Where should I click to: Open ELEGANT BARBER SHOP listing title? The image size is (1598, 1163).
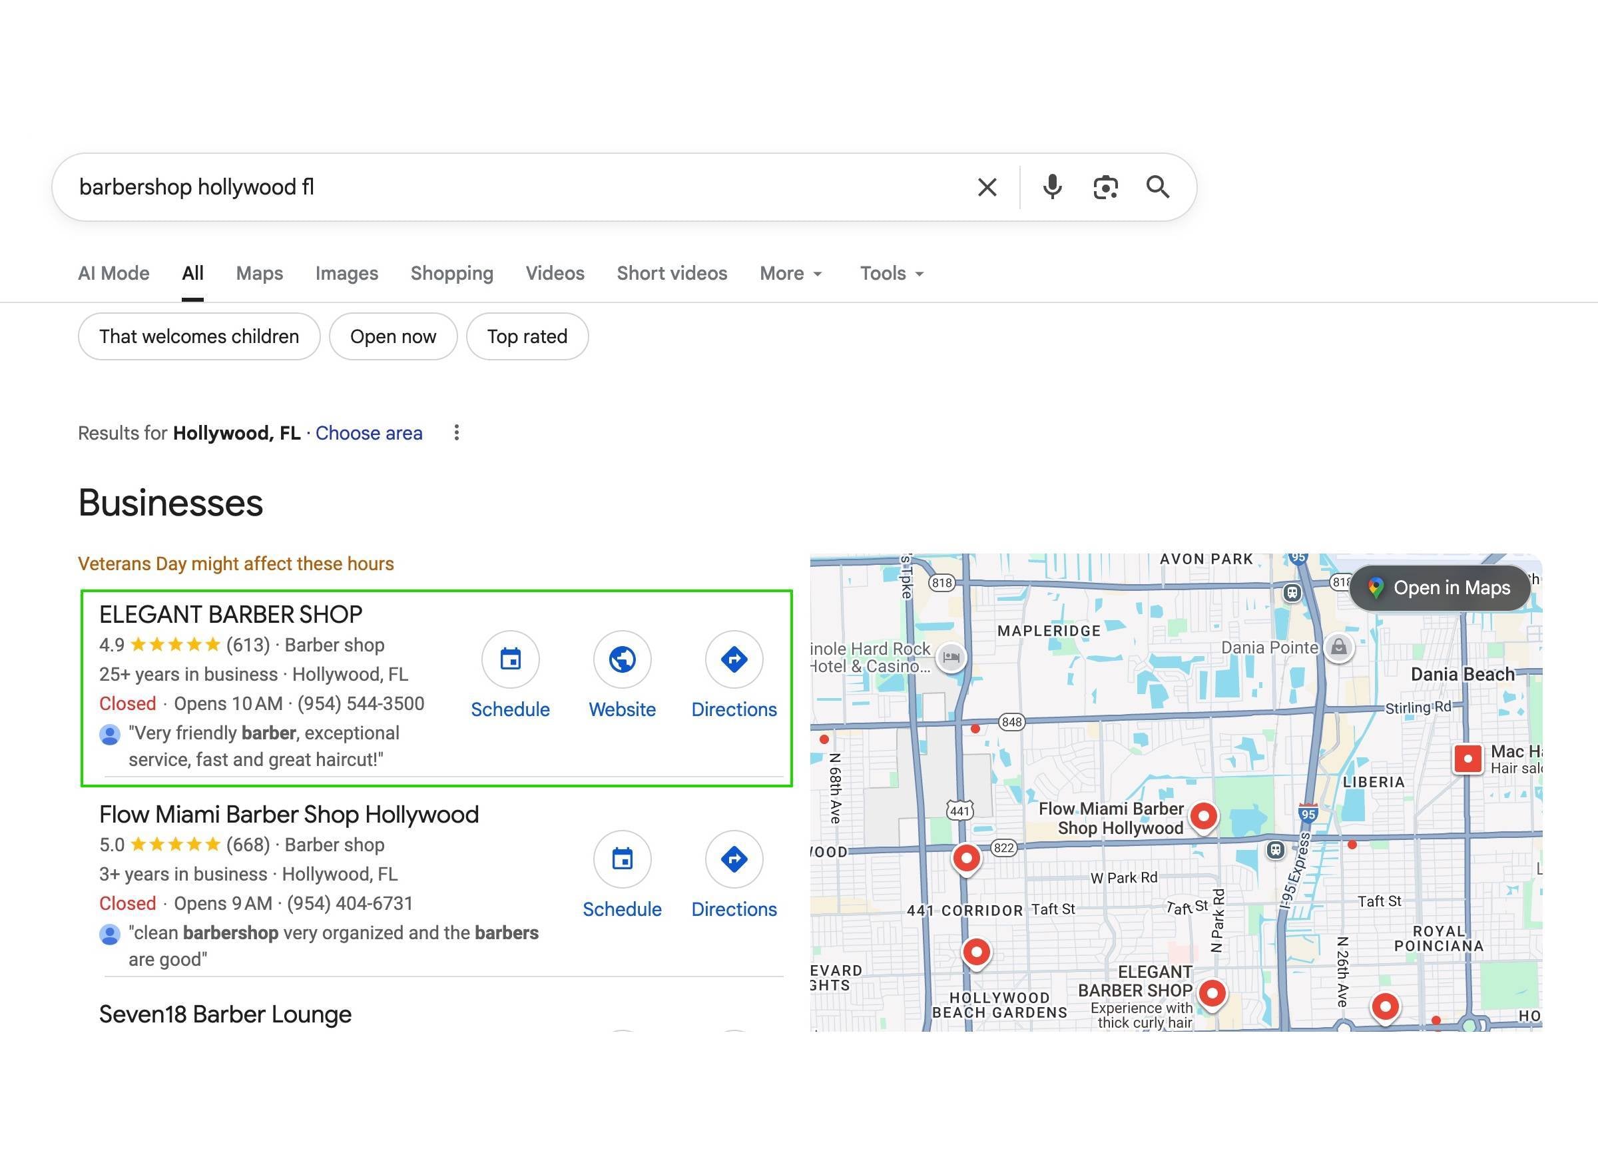(230, 615)
